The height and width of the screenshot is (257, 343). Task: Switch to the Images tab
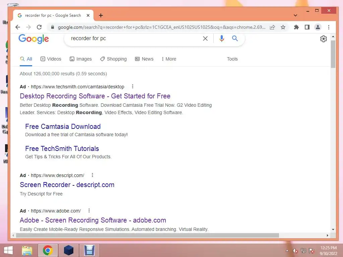pos(81,59)
